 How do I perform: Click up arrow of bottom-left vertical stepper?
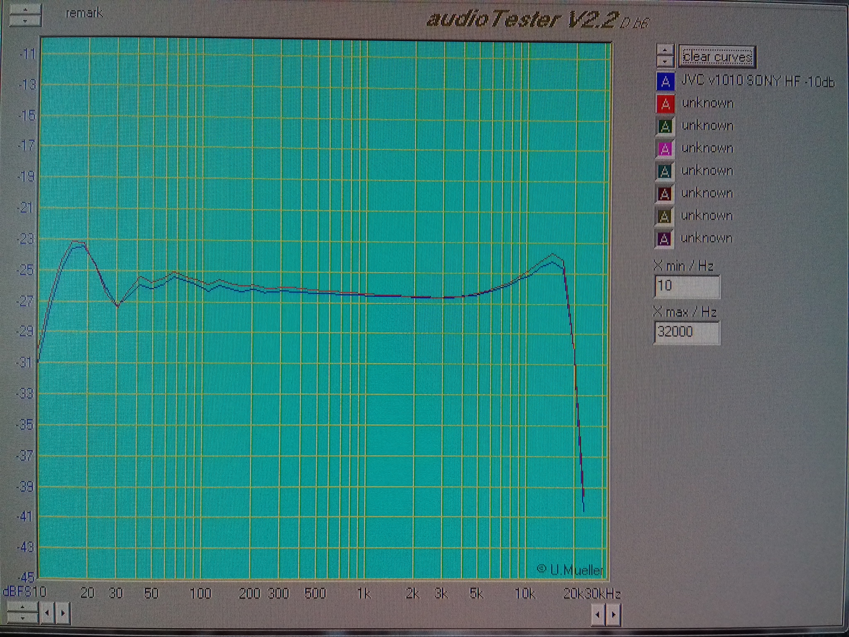23,606
